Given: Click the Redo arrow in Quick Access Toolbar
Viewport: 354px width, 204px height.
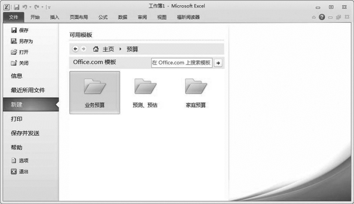Looking at the screenshot, I should point(37,7).
